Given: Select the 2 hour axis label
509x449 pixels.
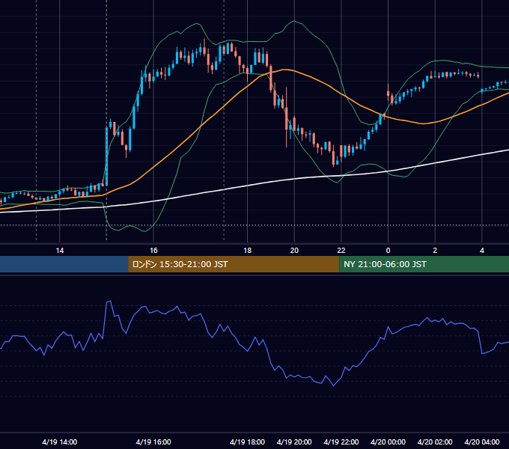Looking at the screenshot, I should coord(435,251).
